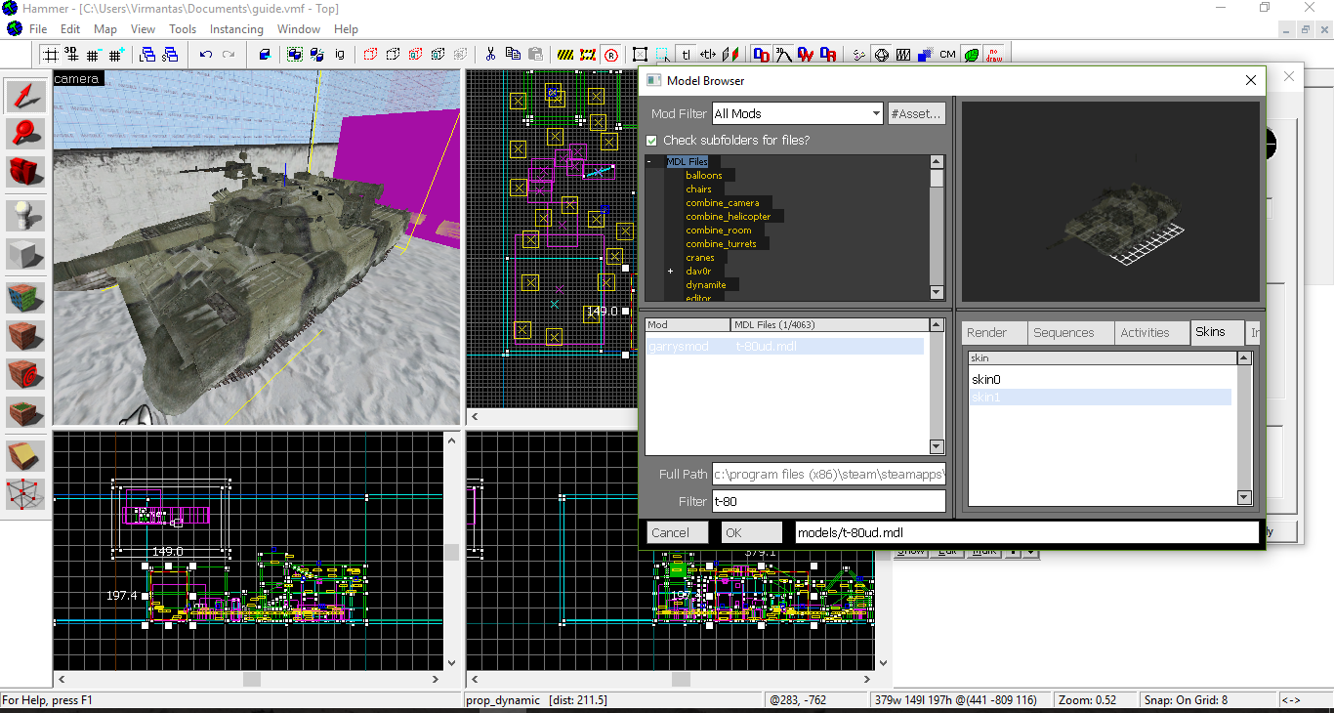Select the Block creation tool
Viewport: 1334px width, 713px height.
25,254
